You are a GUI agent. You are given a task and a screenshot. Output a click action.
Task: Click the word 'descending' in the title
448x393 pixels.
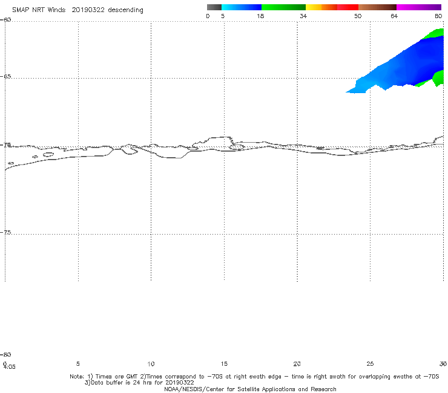(125, 10)
